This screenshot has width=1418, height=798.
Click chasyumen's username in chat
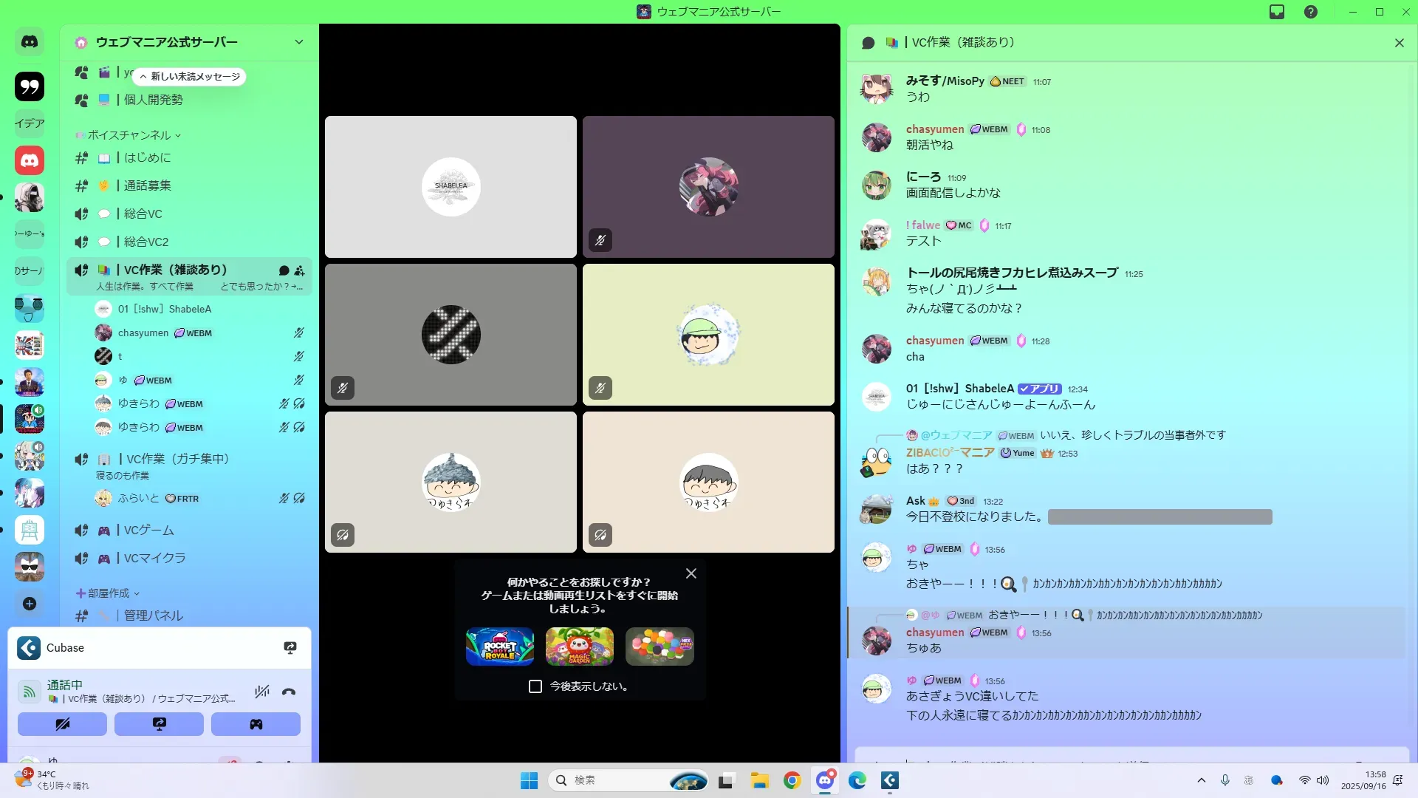pos(934,129)
